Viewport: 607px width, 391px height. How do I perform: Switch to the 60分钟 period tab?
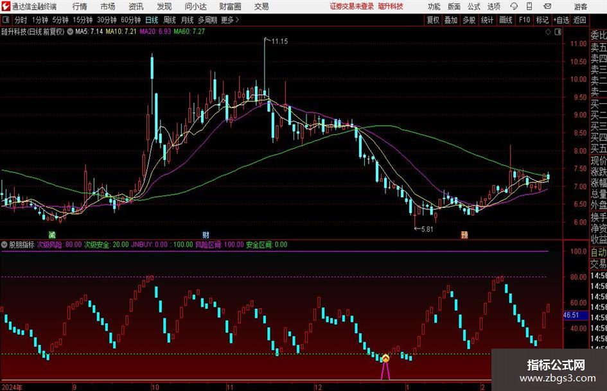point(131,20)
